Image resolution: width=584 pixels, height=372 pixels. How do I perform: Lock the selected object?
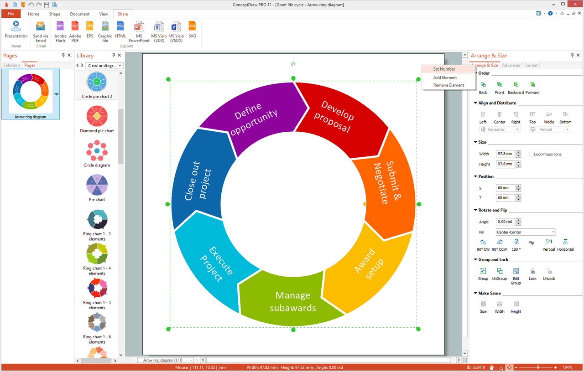tap(532, 274)
